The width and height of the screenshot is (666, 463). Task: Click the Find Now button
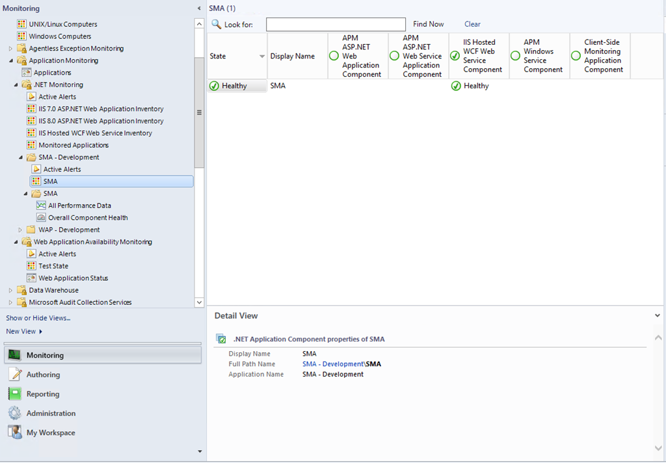click(x=428, y=24)
